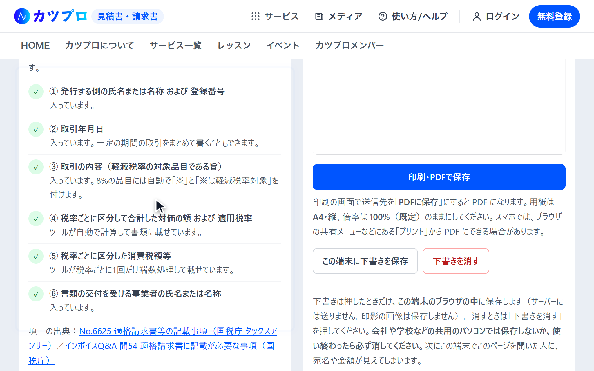Image resolution: width=594 pixels, height=371 pixels.
Task: Click green check icon for ① 発行する側の氏名
Action: click(x=36, y=92)
